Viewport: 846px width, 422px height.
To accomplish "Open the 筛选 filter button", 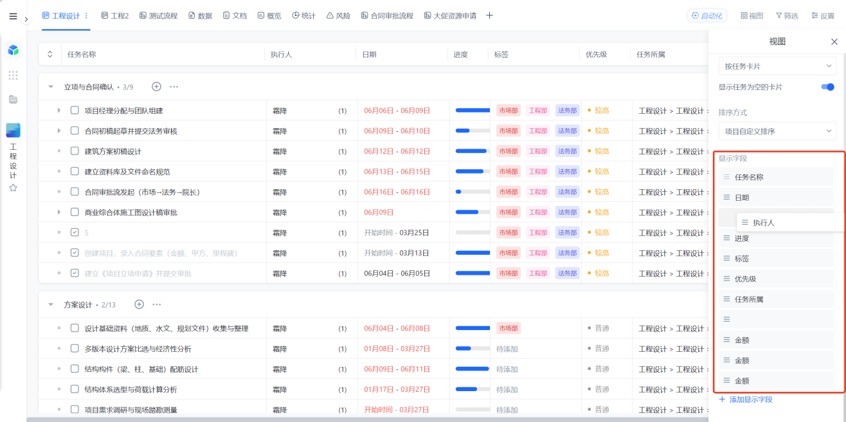I will (787, 15).
